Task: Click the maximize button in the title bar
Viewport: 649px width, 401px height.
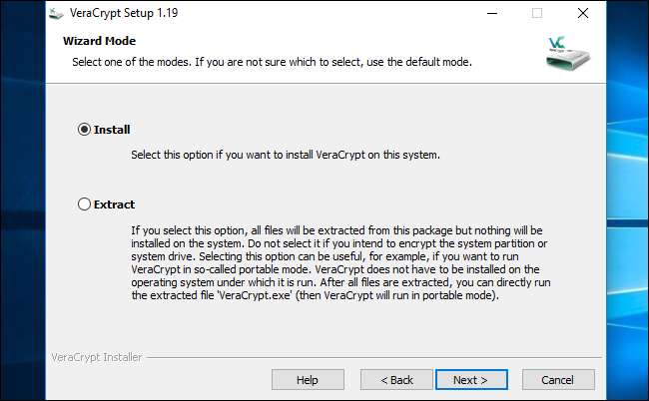Action: click(x=537, y=13)
